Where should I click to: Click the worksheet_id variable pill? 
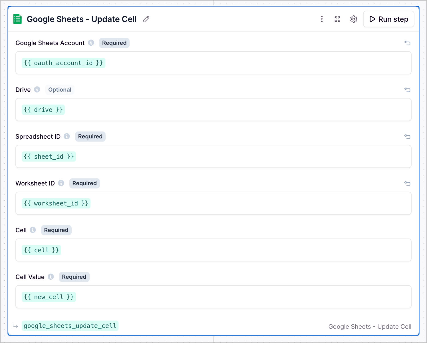[x=56, y=203]
